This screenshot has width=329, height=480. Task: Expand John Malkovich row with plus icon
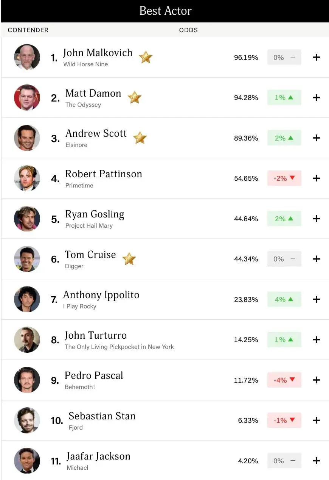pos(317,57)
